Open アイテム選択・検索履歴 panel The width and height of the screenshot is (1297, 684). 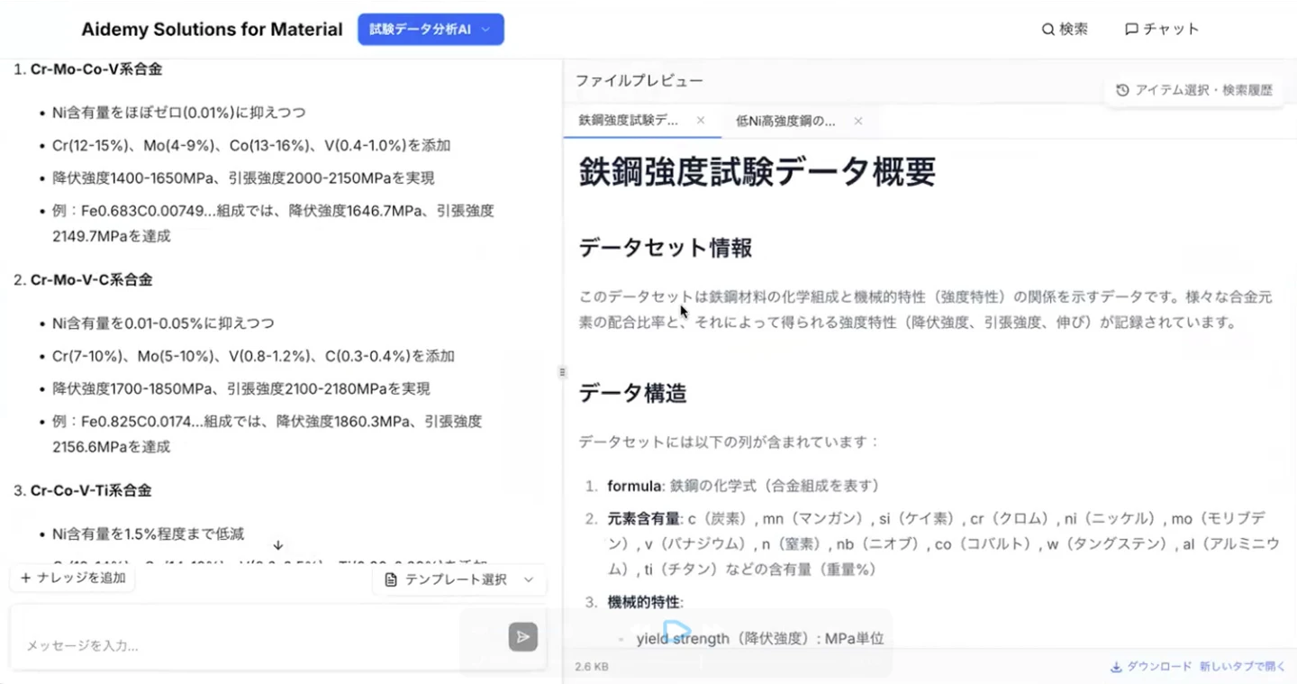click(1193, 90)
